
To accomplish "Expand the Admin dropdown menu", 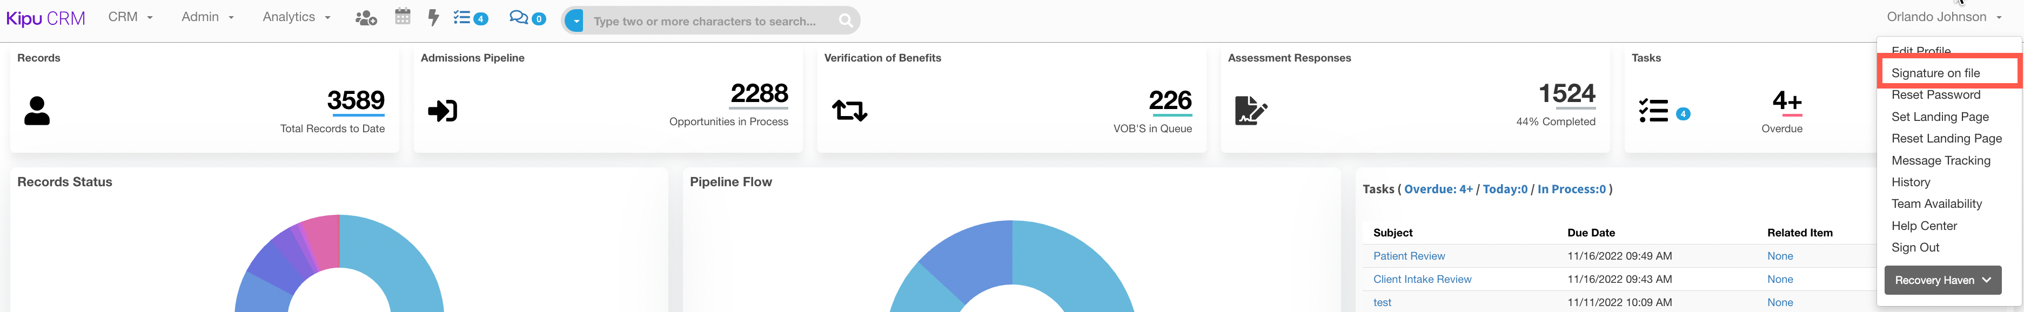I will coord(207,17).
